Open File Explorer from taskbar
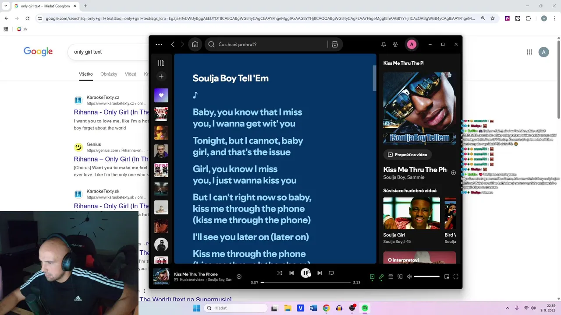The image size is (561, 315). coord(288,308)
